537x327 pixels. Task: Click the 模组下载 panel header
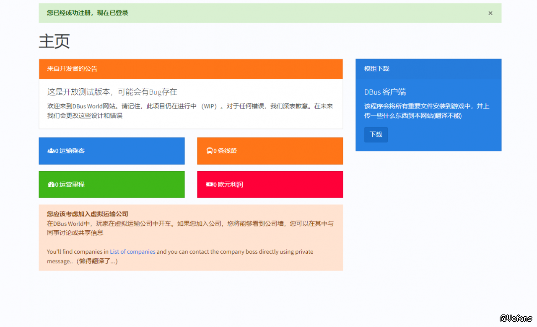pyautogui.click(x=428, y=69)
